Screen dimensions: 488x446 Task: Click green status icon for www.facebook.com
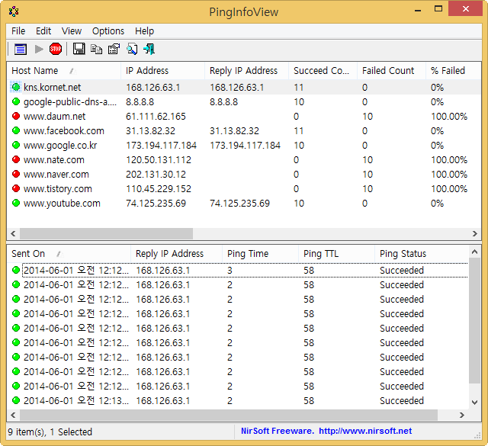point(16,130)
